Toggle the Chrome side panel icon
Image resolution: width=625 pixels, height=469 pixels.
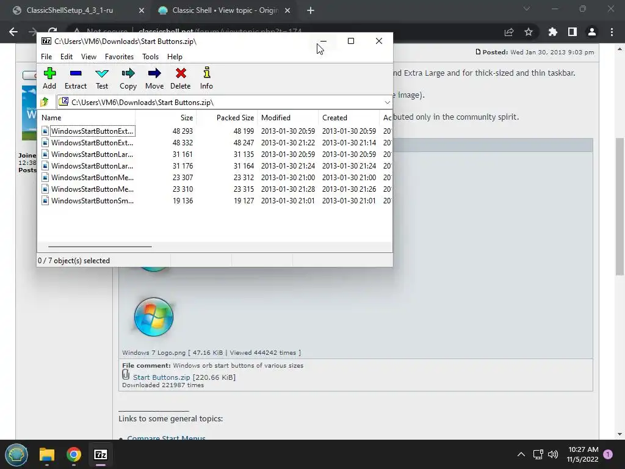click(573, 32)
